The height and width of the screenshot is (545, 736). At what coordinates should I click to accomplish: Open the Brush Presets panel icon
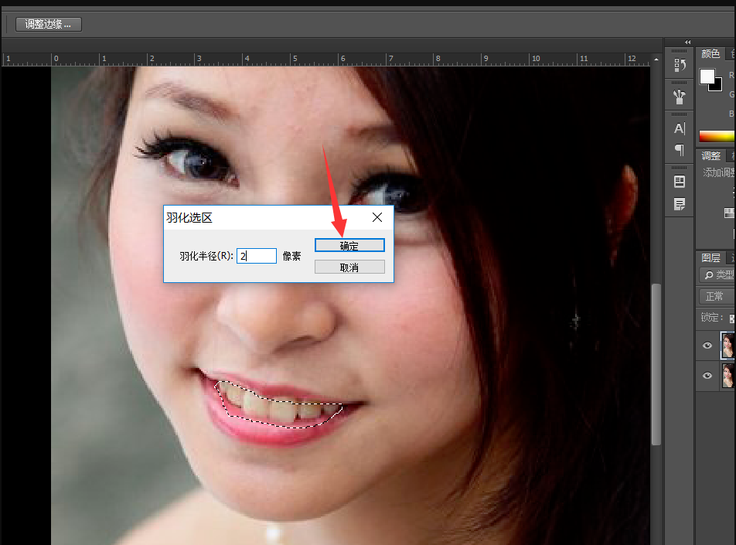[x=680, y=97]
